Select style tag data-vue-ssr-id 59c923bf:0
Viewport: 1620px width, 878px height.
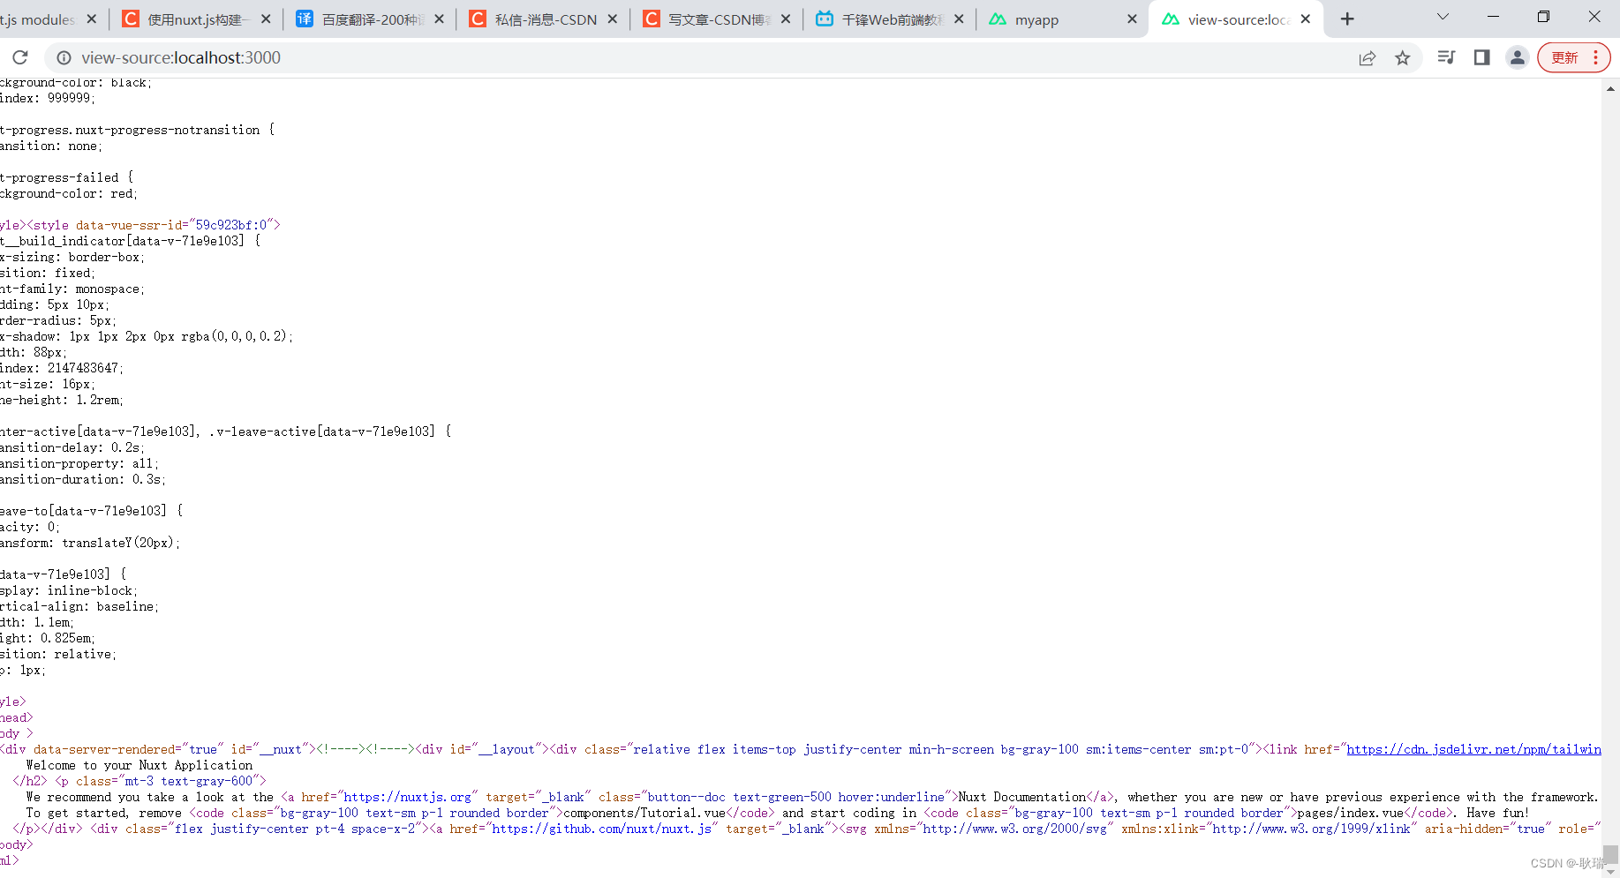point(154,225)
